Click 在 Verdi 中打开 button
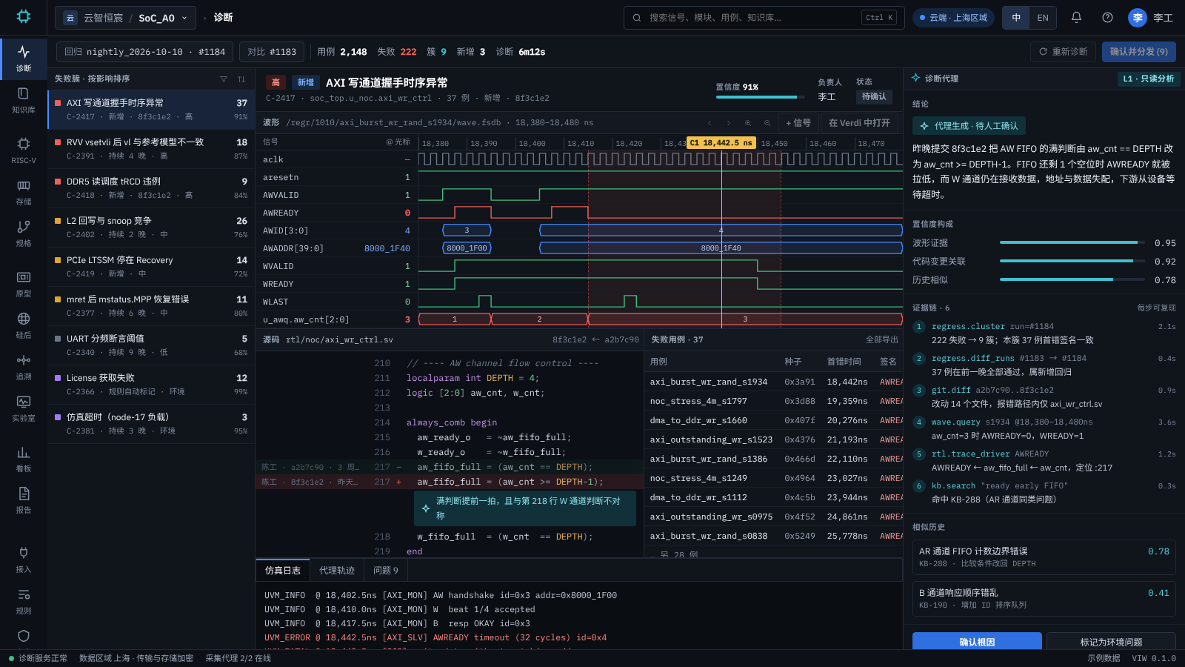The height and width of the screenshot is (667, 1185). point(859,123)
